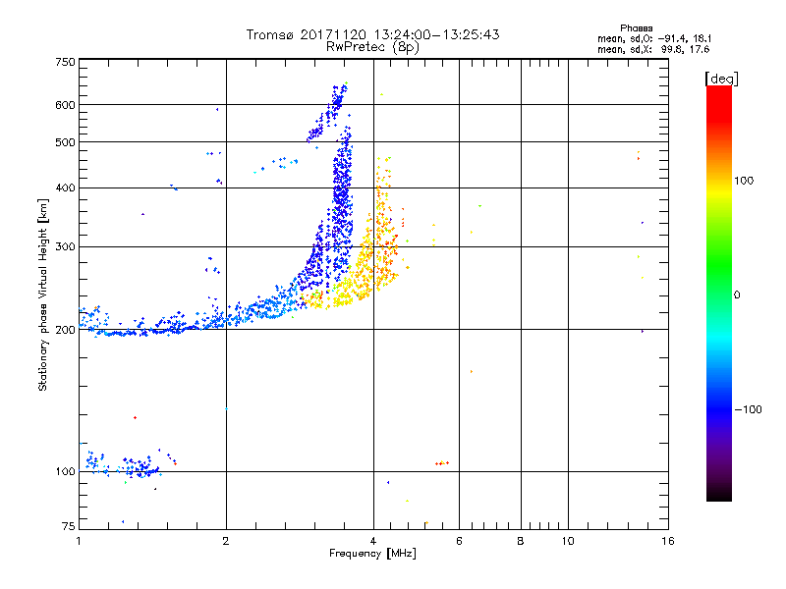Viewport: 786px width, 589px height.
Task: Click the x-axis tick label '6'
Action: tap(459, 541)
